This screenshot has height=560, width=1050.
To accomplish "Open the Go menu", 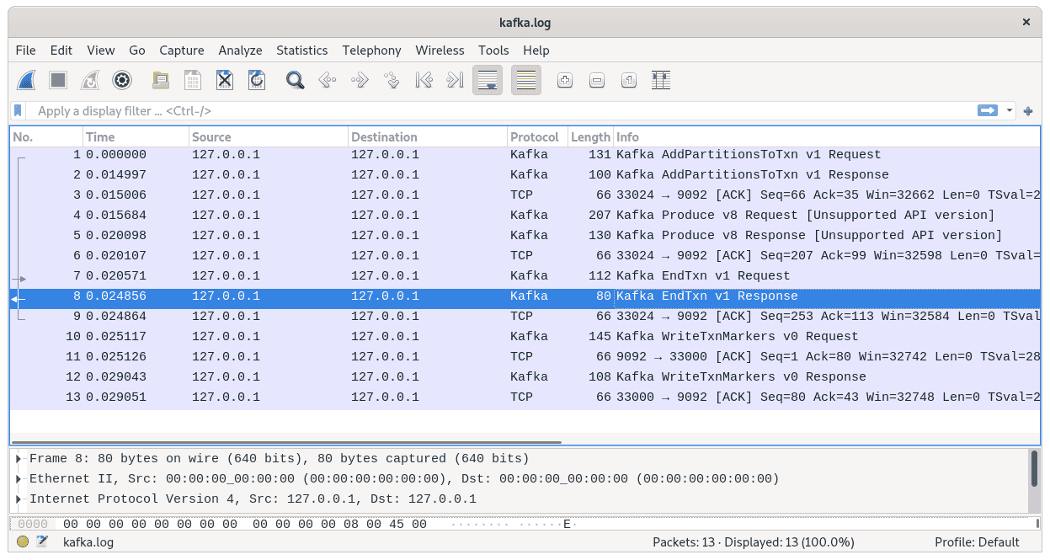I will point(137,51).
